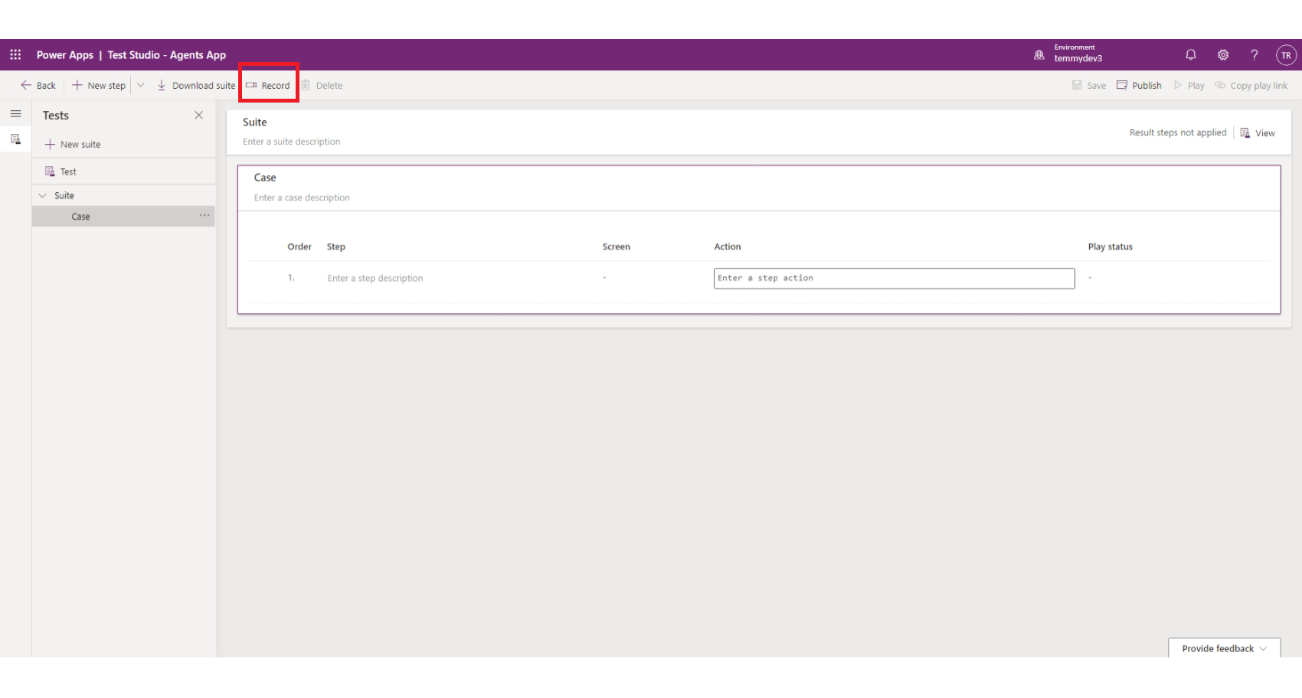Screen dimensions: 1302x698
Task: Click the case description field
Action: pos(302,197)
